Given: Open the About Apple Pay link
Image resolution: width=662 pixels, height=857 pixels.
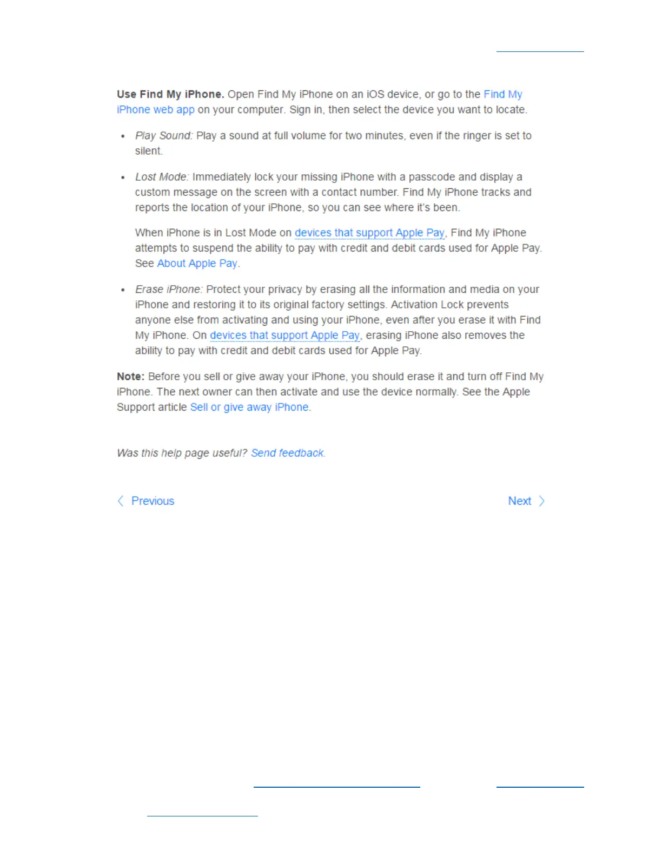Looking at the screenshot, I should click(197, 263).
